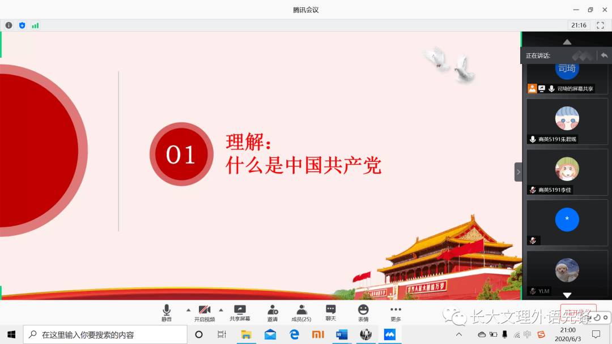Click the 腾讯会议 window title
The image size is (612, 344).
click(x=306, y=10)
